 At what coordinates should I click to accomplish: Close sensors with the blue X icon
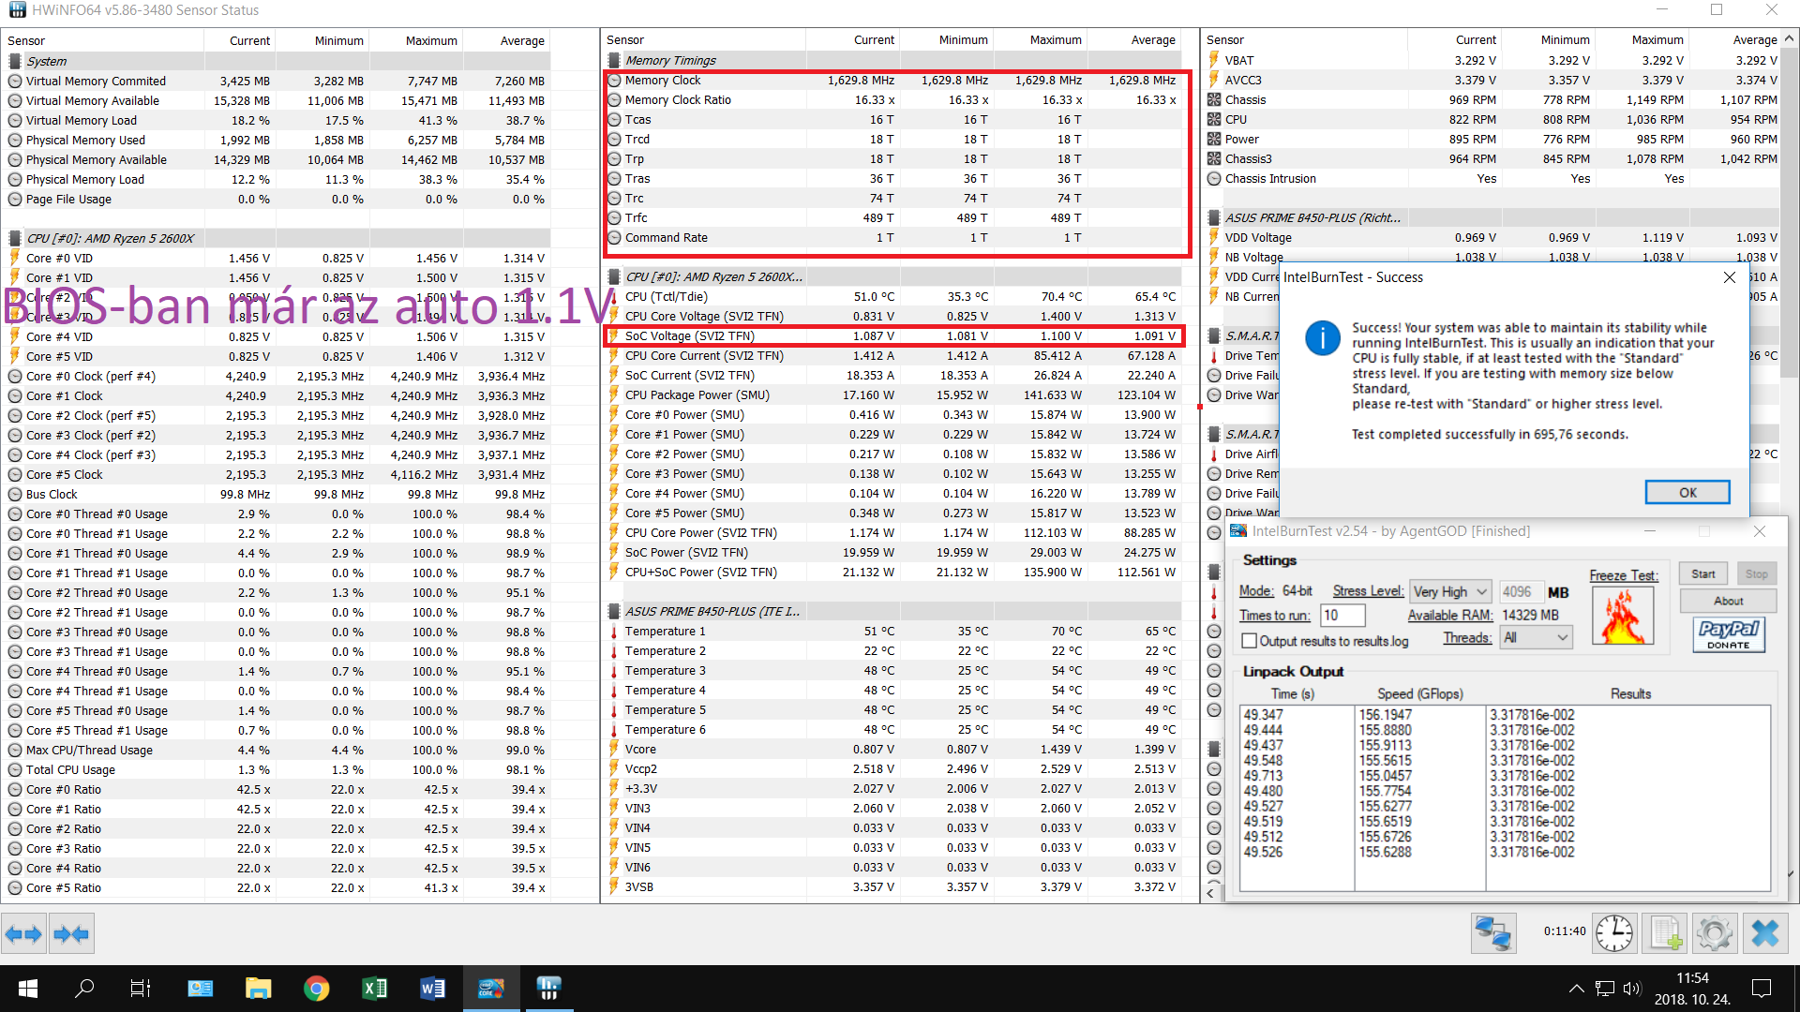[1765, 933]
